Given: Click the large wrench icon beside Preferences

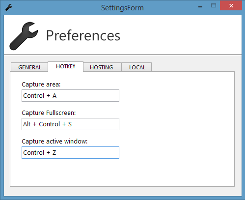Looking at the screenshot, I should tap(24, 36).
